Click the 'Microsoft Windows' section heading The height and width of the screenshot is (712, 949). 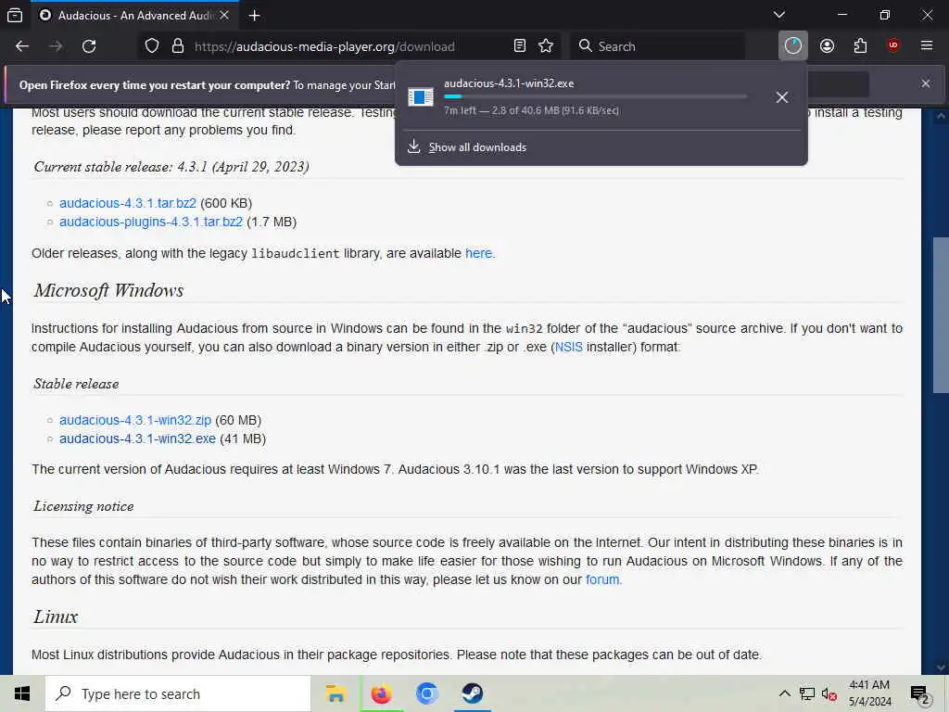pyautogui.click(x=109, y=290)
